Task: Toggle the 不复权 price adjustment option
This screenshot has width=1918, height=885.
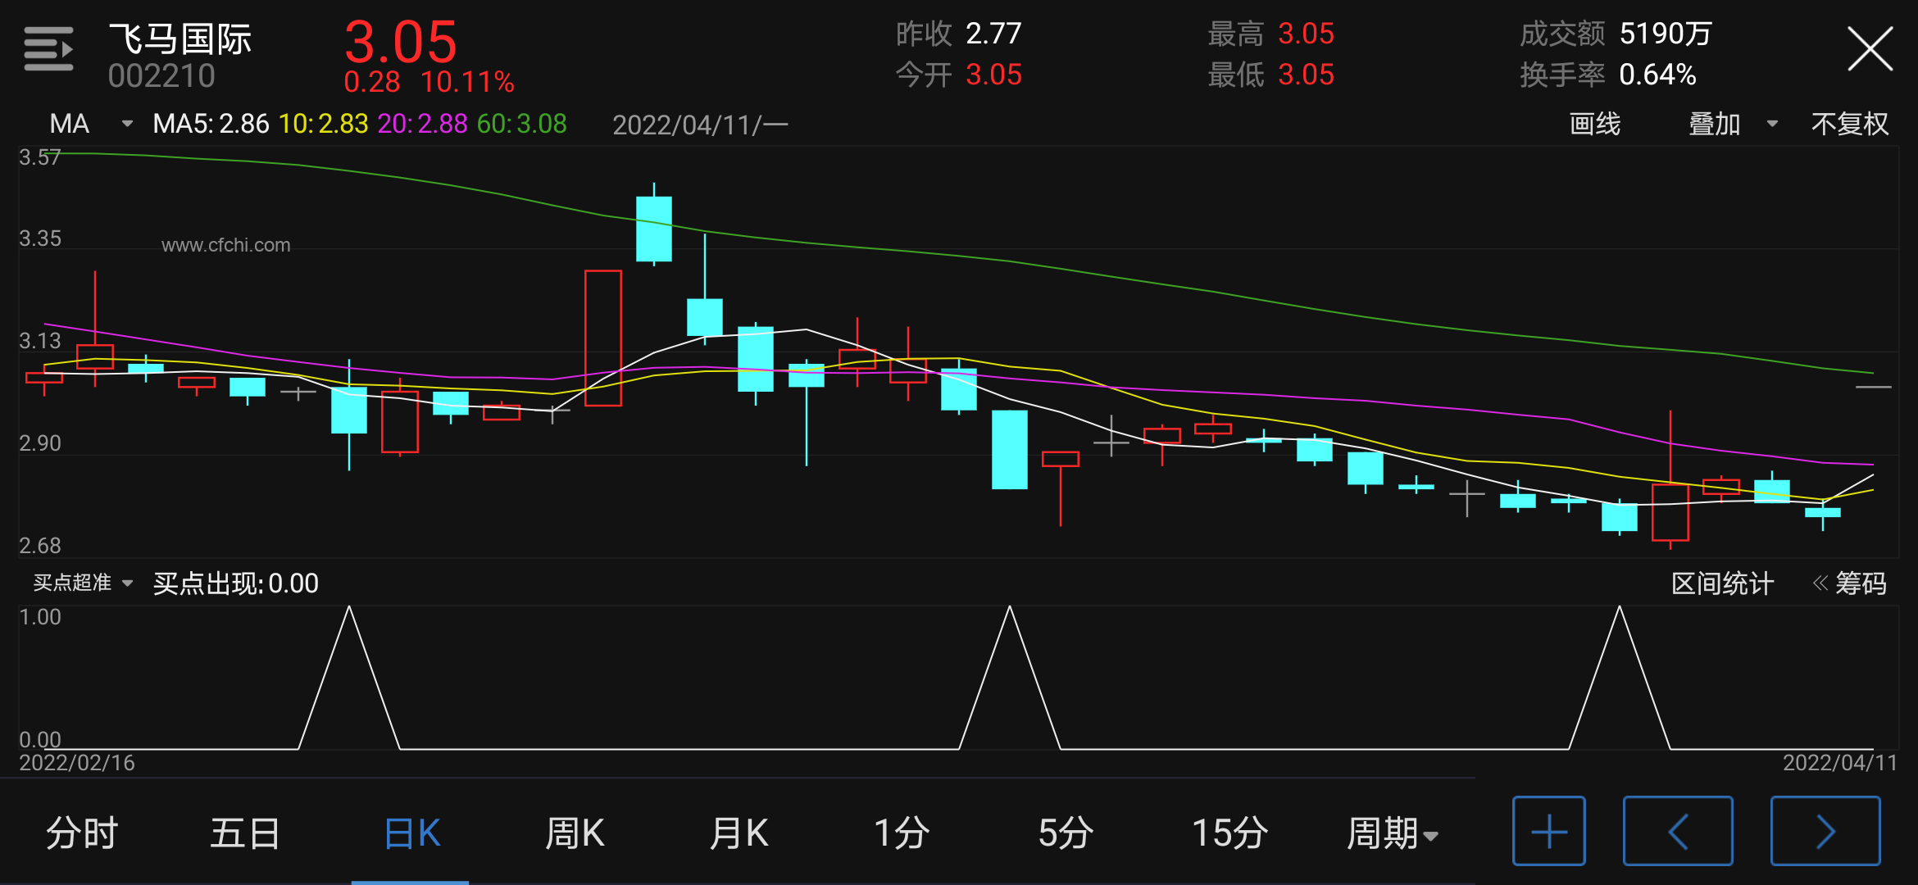Action: [x=1849, y=124]
